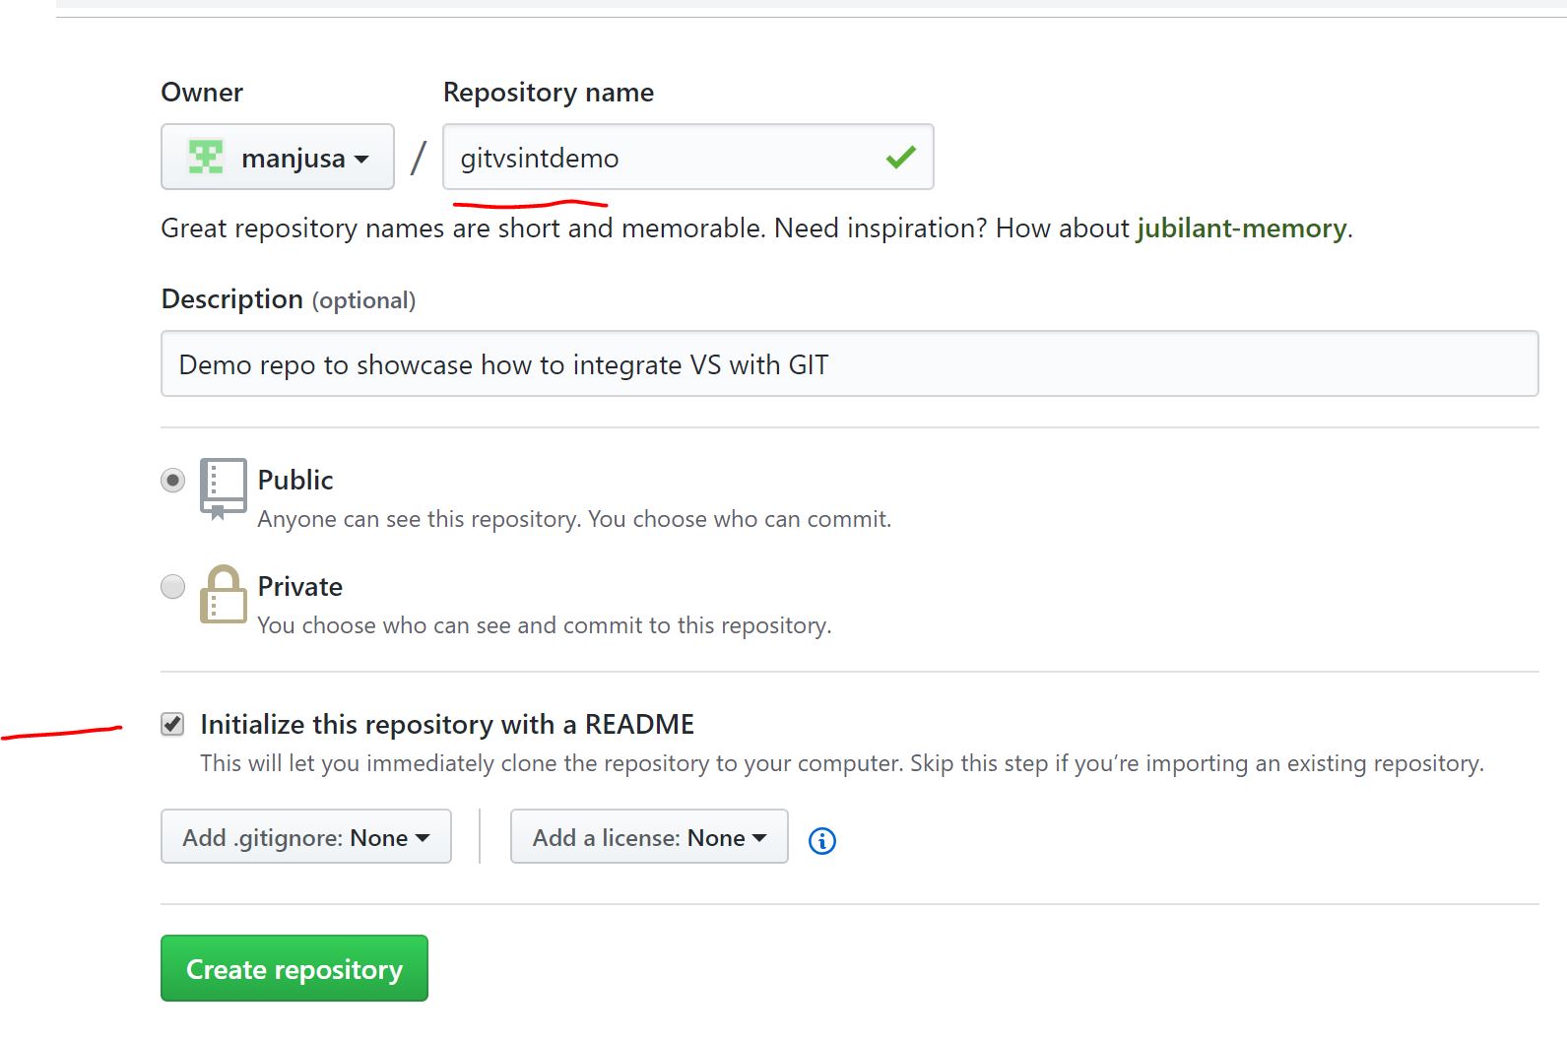
Task: Click the manjusa owner avatar icon
Action: [206, 158]
